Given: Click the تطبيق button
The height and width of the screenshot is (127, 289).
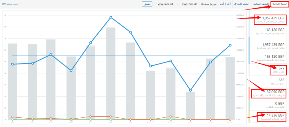Looking at the screenshot, I should pos(147,4).
